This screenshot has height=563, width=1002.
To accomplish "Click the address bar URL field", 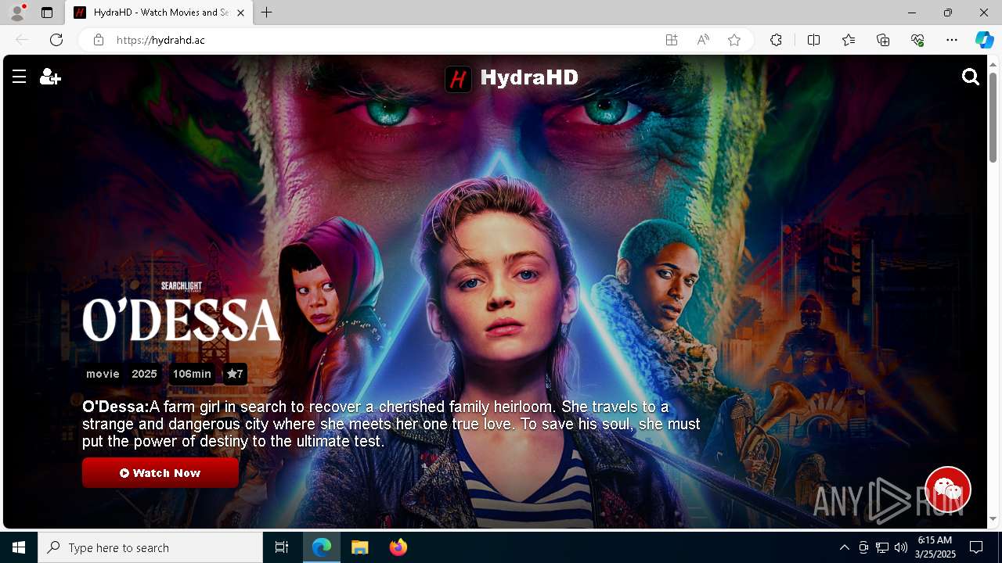I will 384,40.
